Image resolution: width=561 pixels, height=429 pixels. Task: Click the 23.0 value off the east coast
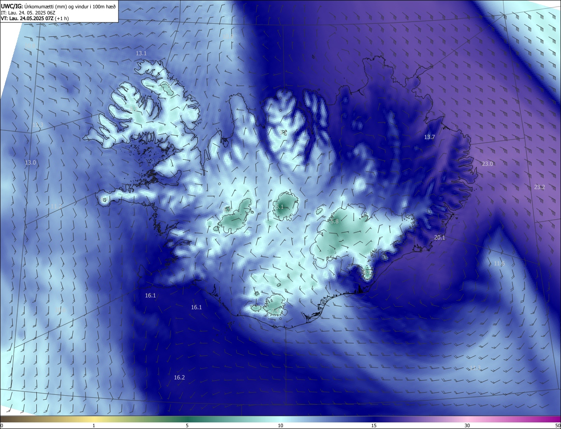[487, 164]
